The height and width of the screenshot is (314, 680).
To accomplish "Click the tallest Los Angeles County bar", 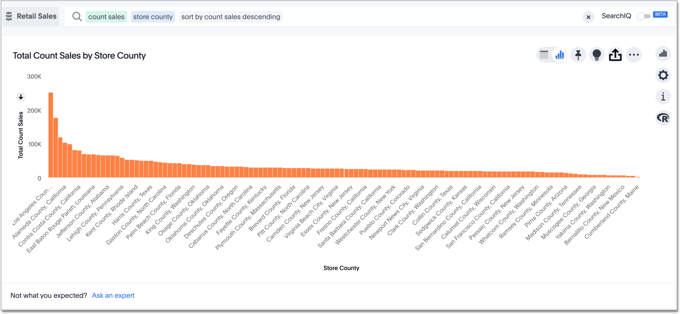I will [x=51, y=137].
